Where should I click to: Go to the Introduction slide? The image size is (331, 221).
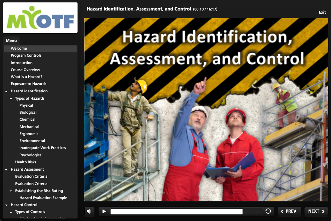coord(22,63)
